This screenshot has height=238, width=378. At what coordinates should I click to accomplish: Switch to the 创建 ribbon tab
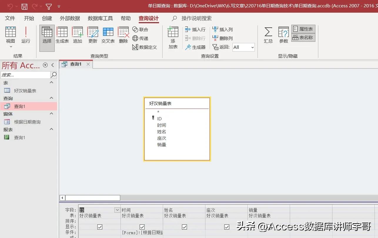(x=47, y=18)
